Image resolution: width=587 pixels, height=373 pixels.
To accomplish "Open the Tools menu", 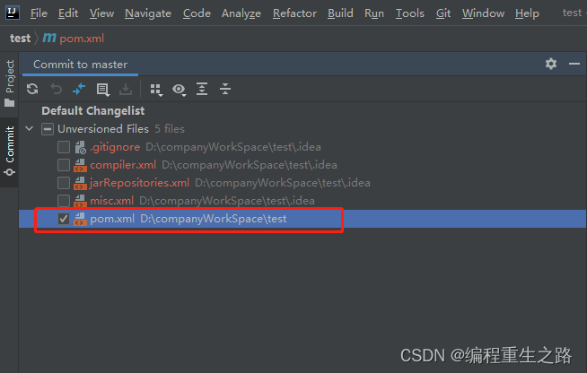I will [410, 13].
